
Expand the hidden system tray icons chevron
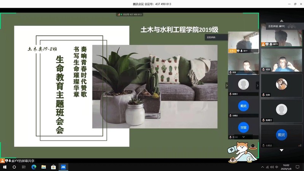tap(262, 167)
